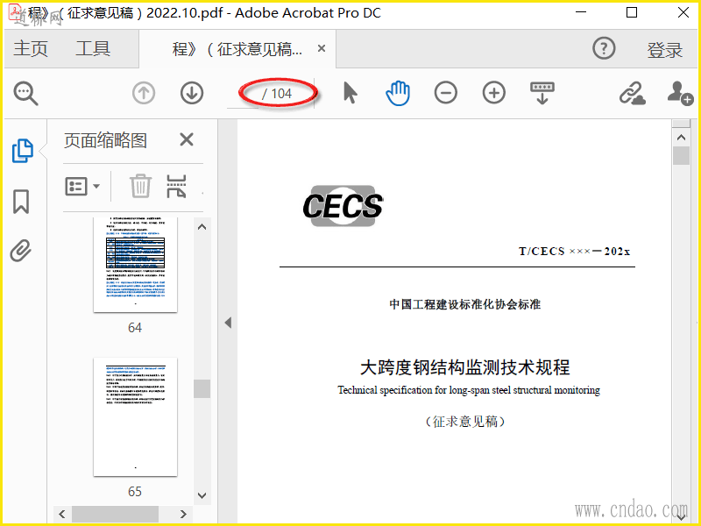Delete selected page with trash icon
Viewport: 701px width, 526px height.
pos(140,186)
